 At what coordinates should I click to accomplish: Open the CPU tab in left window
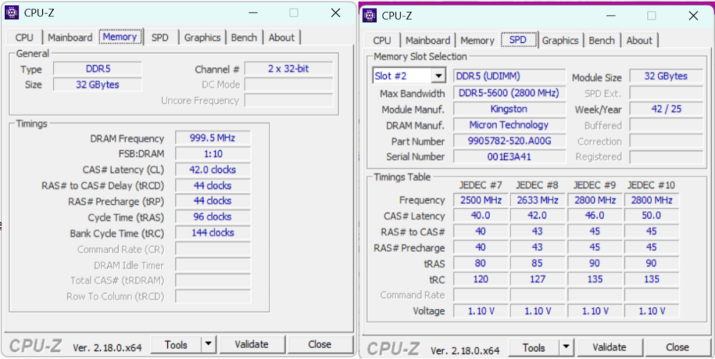pyautogui.click(x=24, y=37)
